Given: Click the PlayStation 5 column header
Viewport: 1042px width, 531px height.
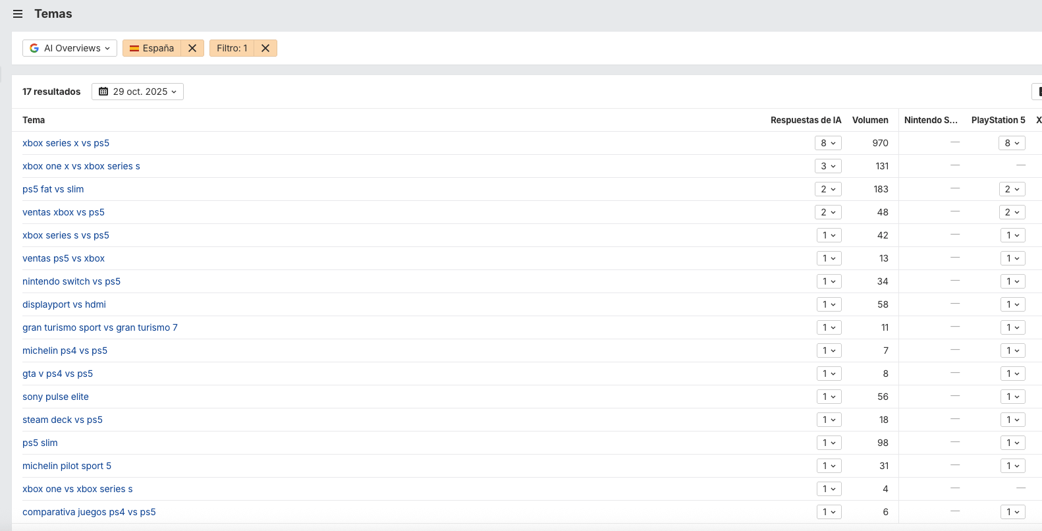Looking at the screenshot, I should (x=999, y=120).
